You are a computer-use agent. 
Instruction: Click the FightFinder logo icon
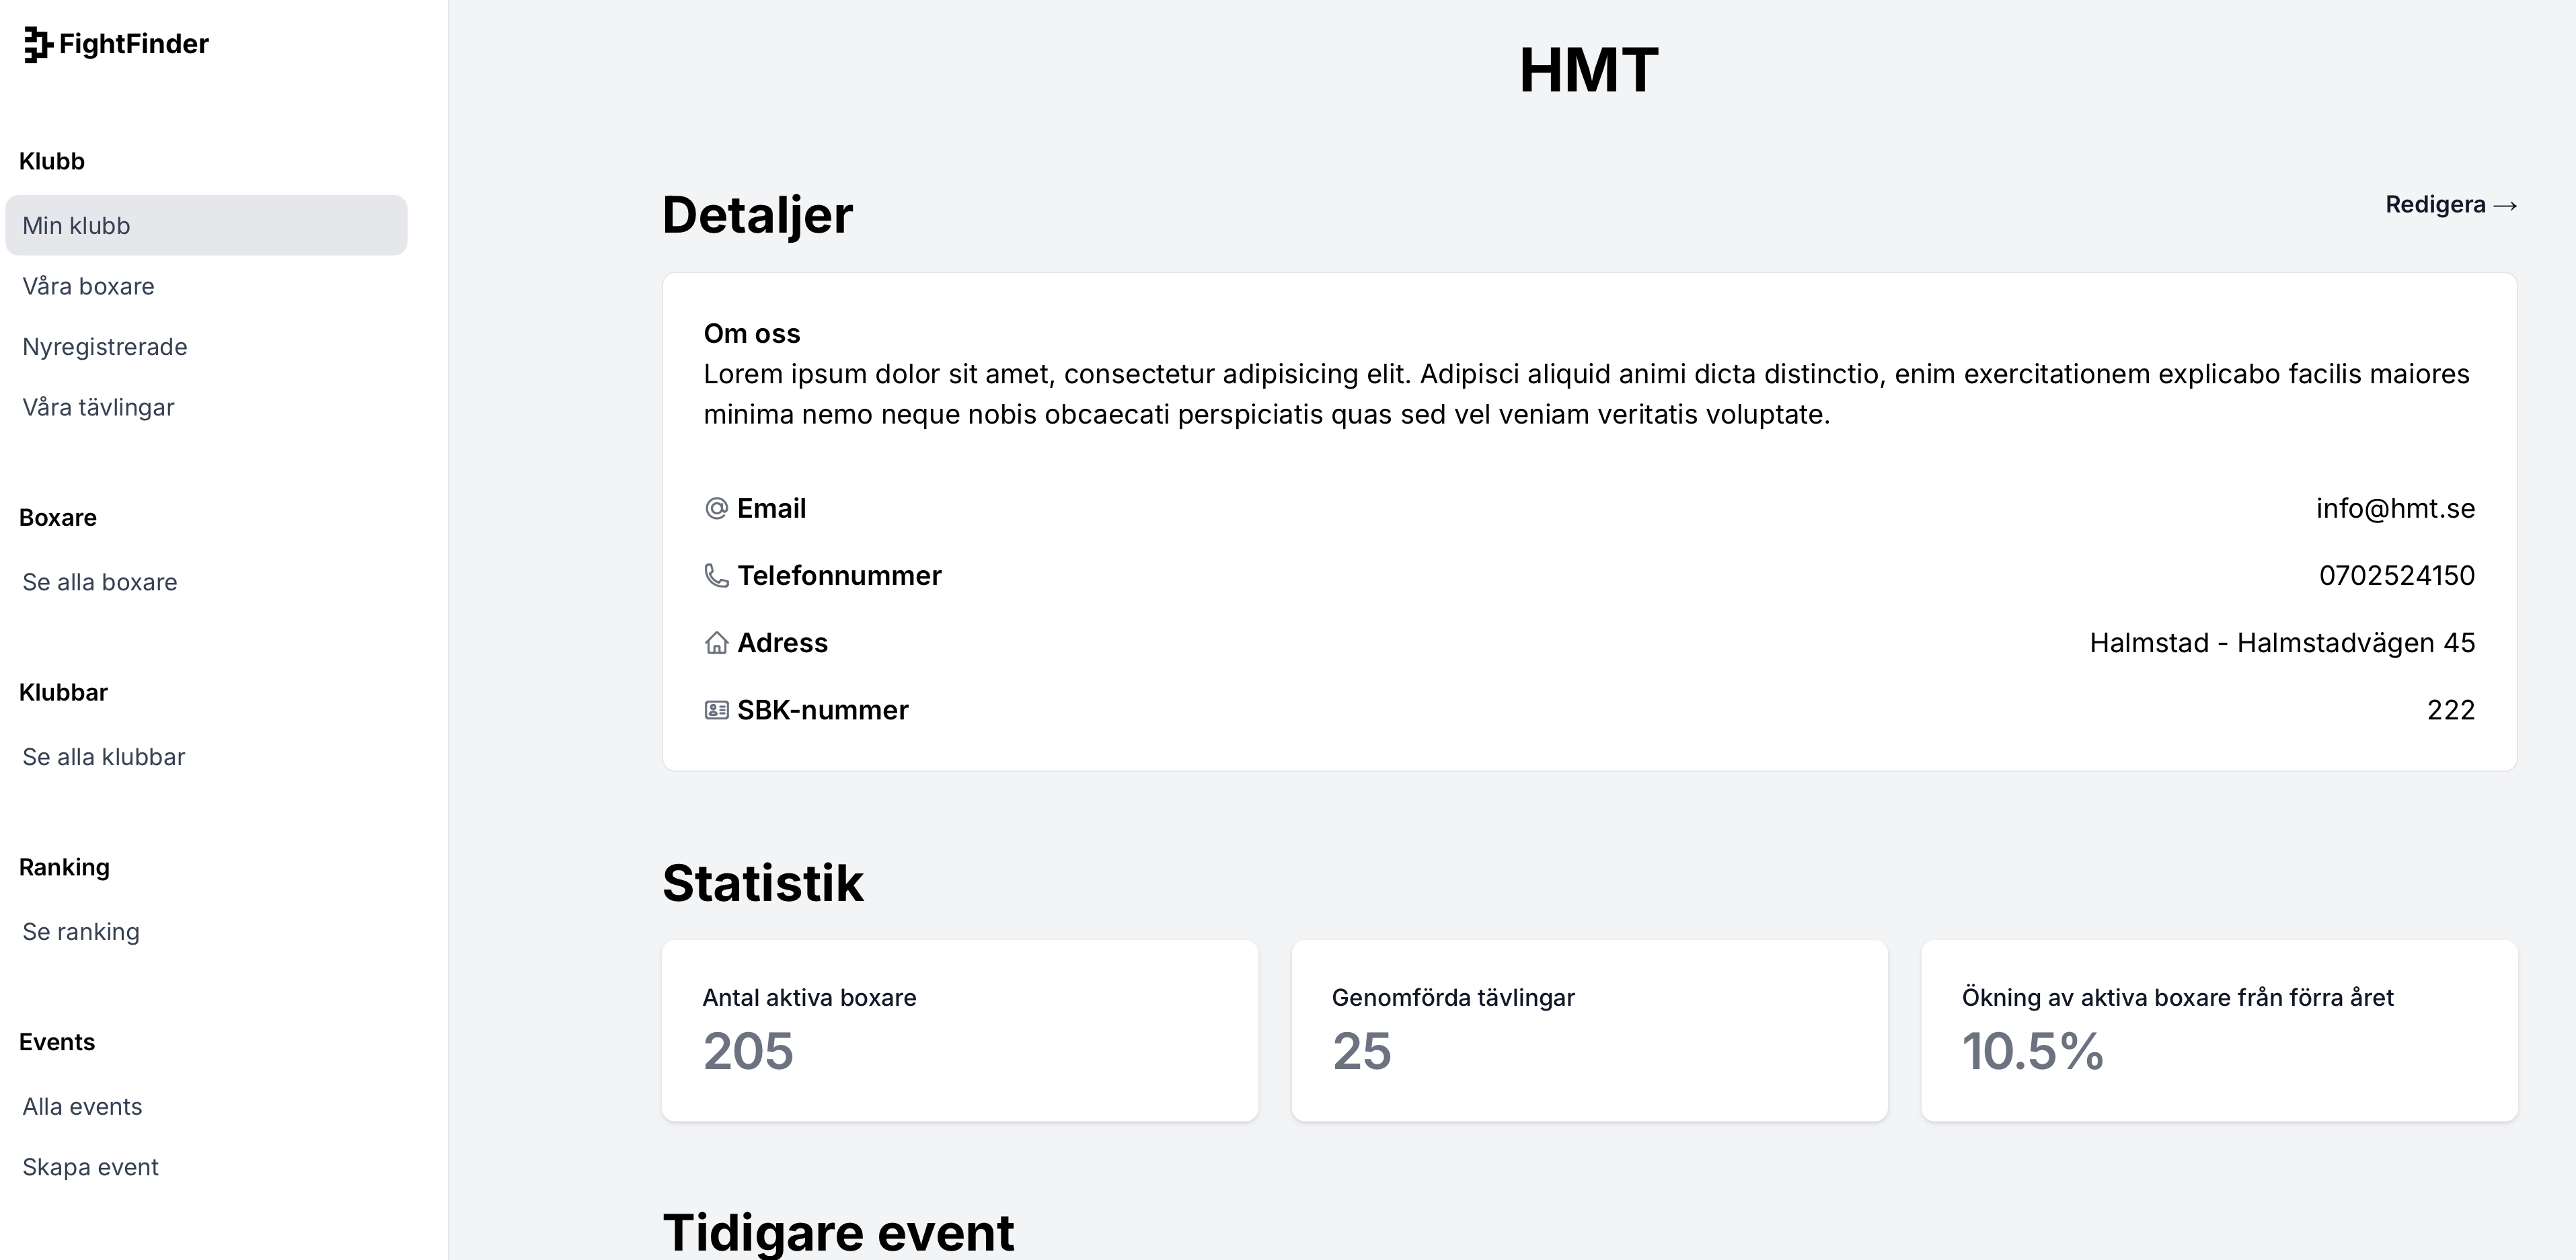pos(37,45)
